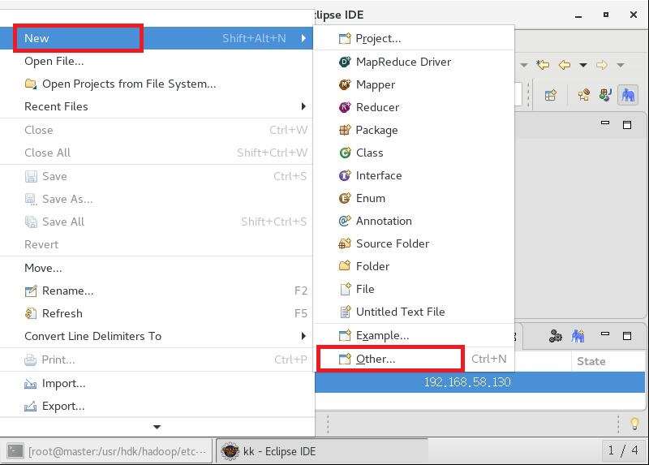Click the light bulb tip icon
649x465 pixels.
pyautogui.click(x=634, y=424)
